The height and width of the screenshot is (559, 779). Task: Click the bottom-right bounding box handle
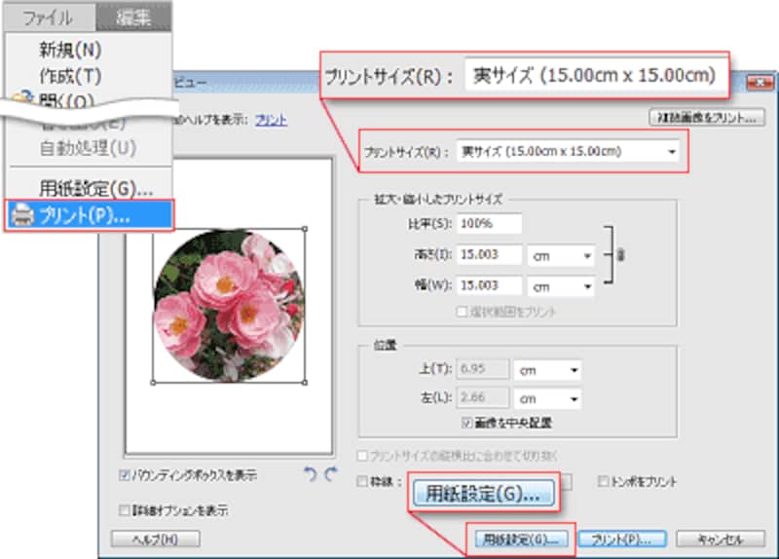(305, 382)
